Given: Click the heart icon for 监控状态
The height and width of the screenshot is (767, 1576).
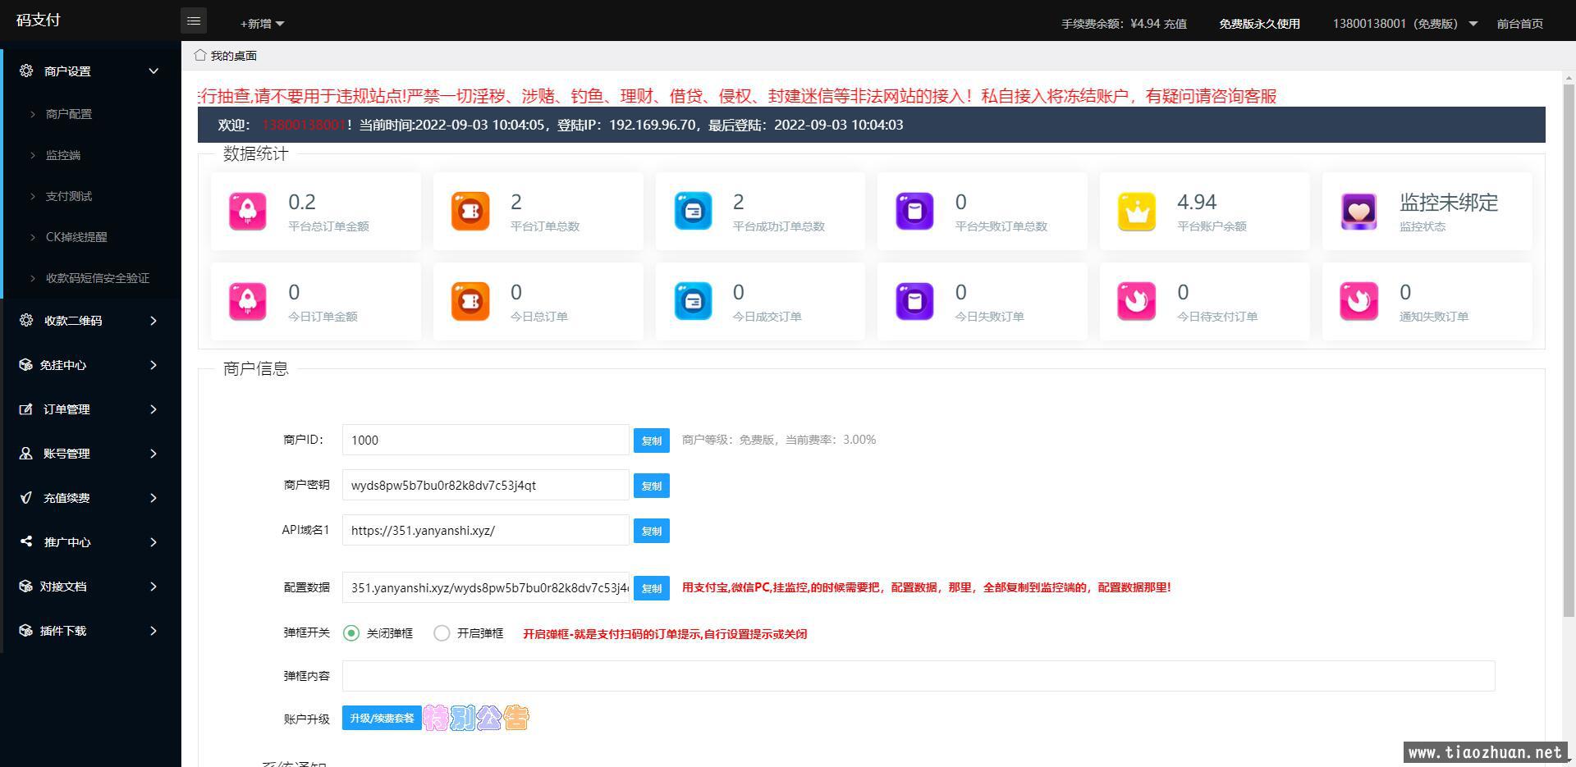Looking at the screenshot, I should click(x=1359, y=211).
